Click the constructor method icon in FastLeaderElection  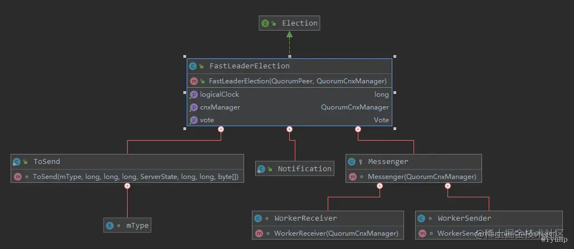tap(193, 81)
